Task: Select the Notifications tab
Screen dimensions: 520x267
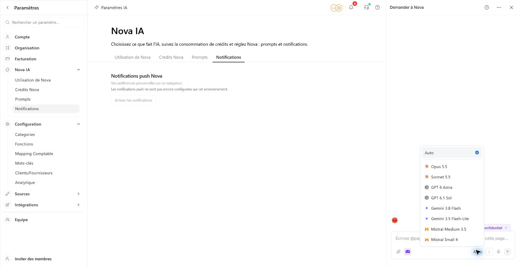Action: pyautogui.click(x=228, y=57)
